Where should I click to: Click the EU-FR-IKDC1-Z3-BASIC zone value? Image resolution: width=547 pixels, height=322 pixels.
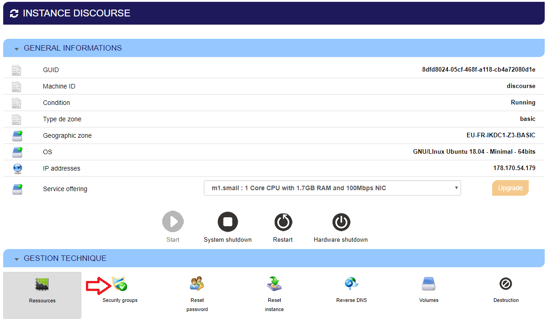click(x=501, y=135)
